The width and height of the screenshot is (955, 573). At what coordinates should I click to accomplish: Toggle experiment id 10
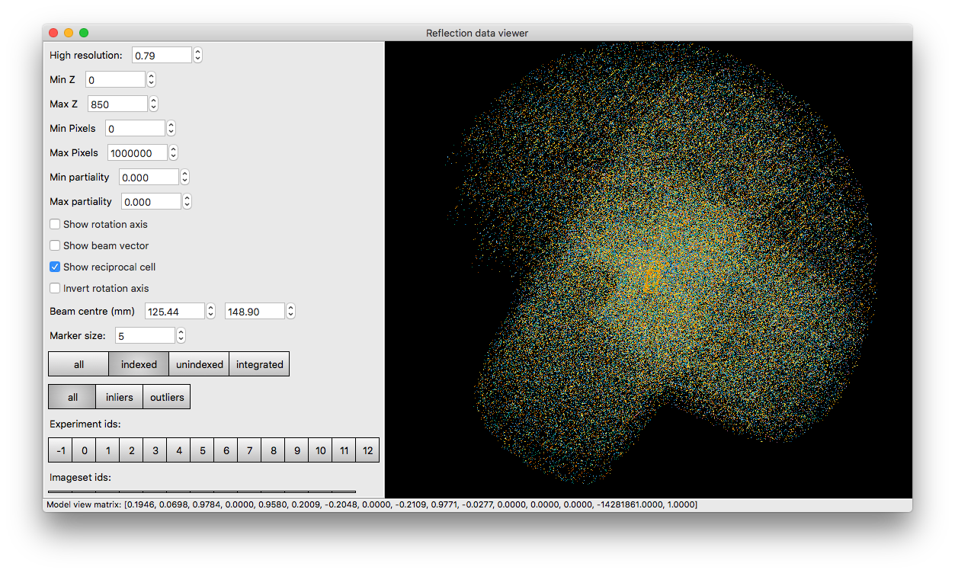point(320,450)
